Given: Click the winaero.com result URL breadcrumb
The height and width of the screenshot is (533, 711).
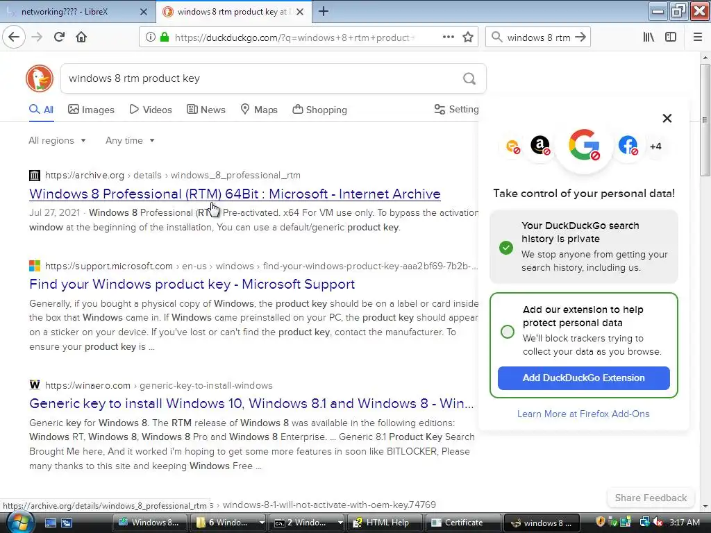Looking at the screenshot, I should click(x=159, y=385).
